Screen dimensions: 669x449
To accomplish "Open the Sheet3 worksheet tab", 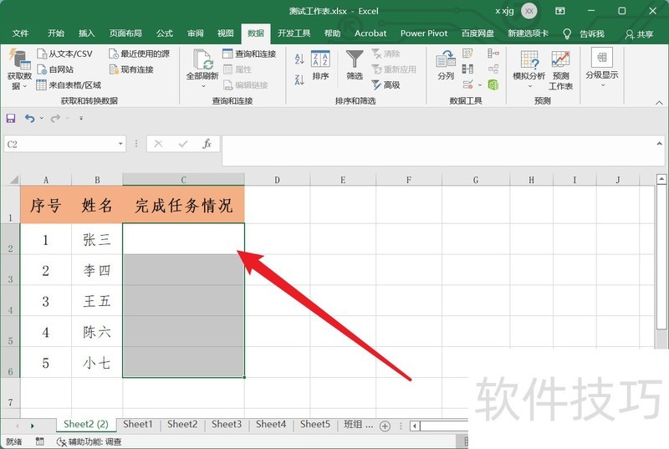I will pos(227,424).
